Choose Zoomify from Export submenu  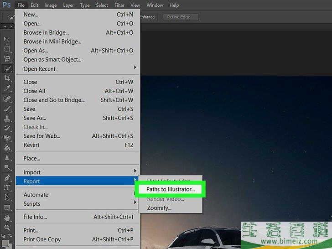(x=170, y=207)
